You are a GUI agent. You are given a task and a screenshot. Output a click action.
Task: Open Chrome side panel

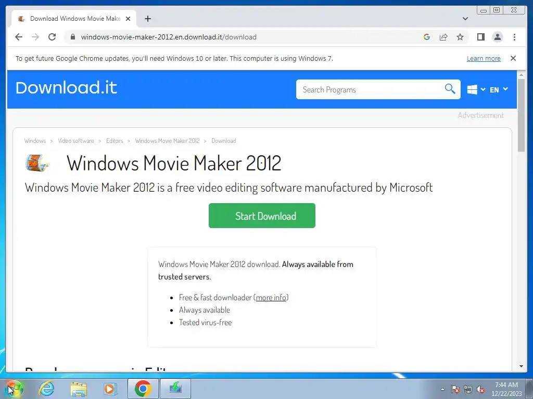480,37
